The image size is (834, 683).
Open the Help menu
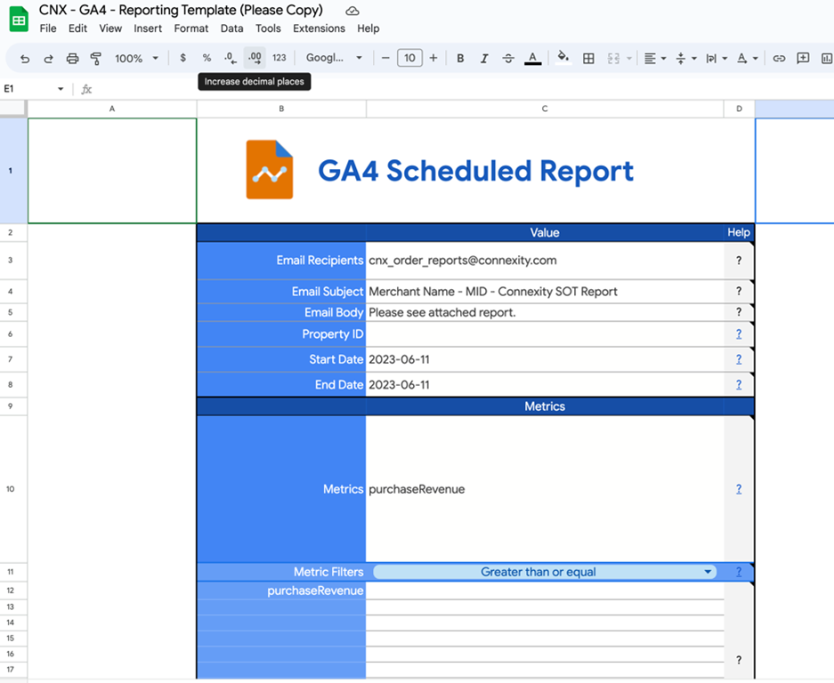pos(368,28)
